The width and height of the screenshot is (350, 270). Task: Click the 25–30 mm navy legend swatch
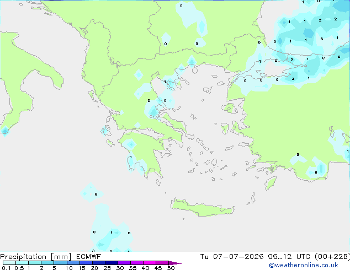tap(112, 263)
